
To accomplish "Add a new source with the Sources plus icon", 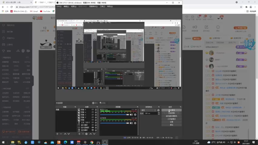I will [x=79, y=134].
